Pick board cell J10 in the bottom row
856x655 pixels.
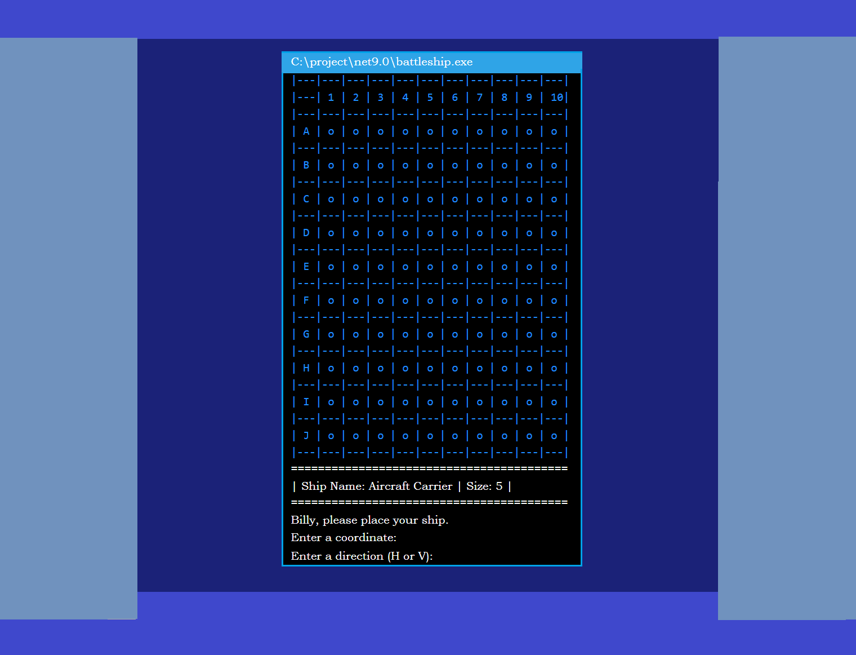pos(554,436)
